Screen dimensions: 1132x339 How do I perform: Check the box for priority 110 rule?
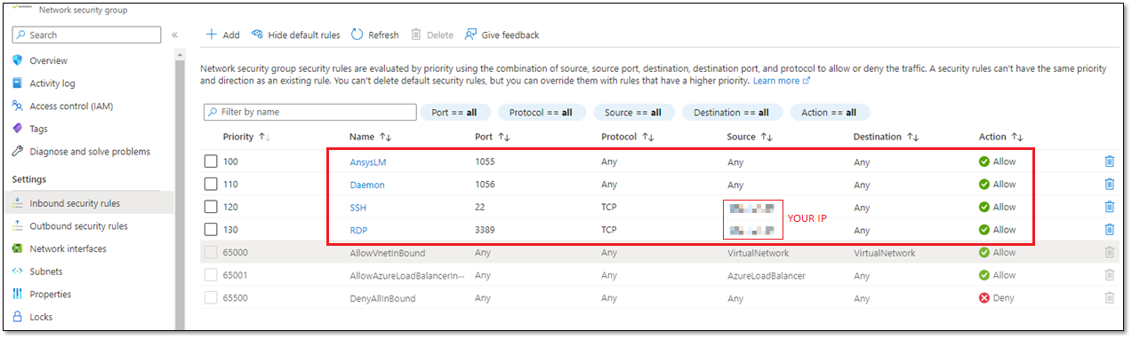coord(211,185)
